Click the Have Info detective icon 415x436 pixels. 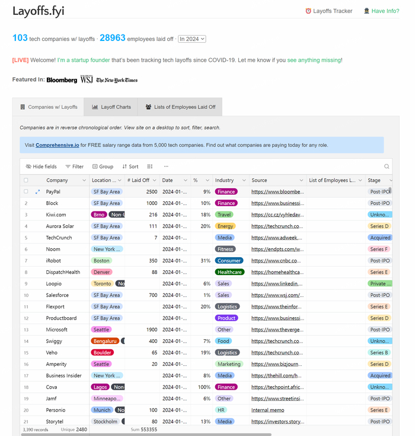click(x=366, y=11)
